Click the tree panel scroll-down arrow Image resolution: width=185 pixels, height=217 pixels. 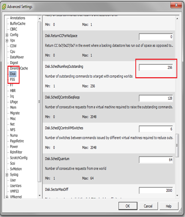click(40, 196)
